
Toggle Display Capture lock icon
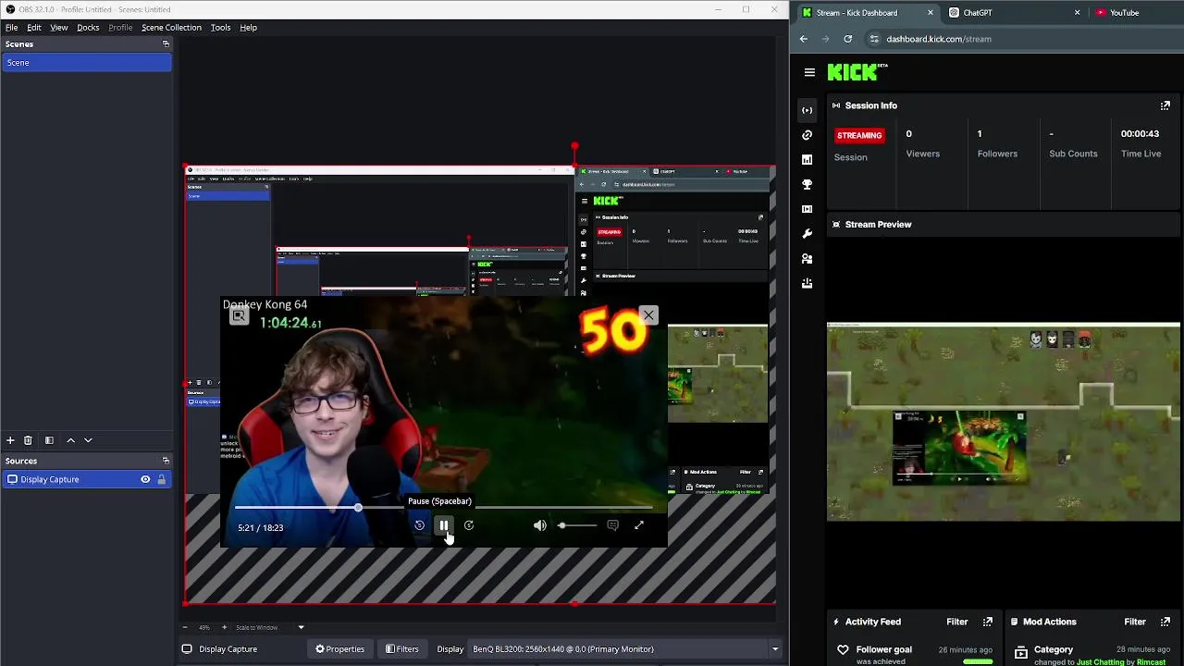pyautogui.click(x=161, y=479)
